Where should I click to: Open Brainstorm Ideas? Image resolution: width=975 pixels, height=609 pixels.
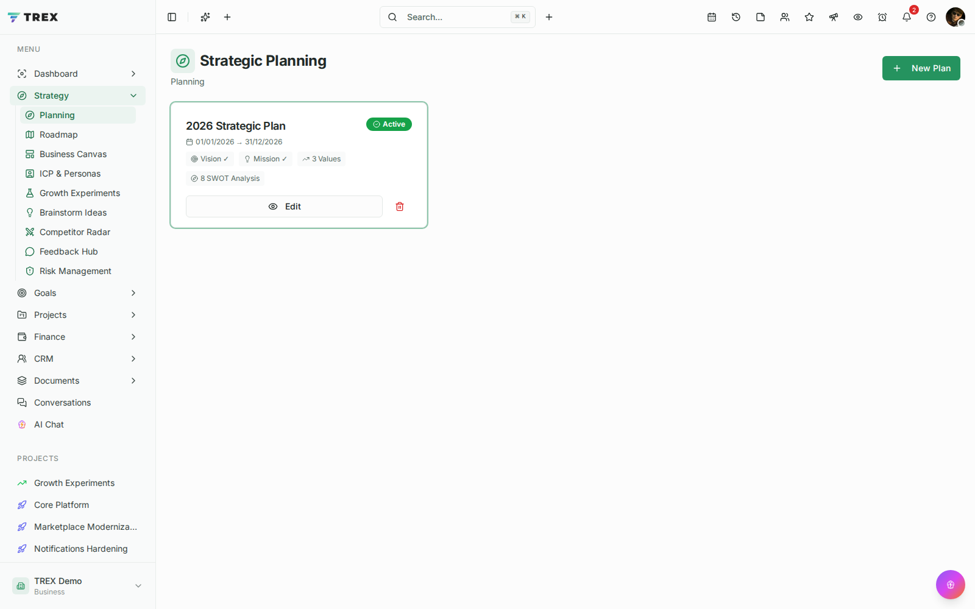pyautogui.click(x=78, y=213)
